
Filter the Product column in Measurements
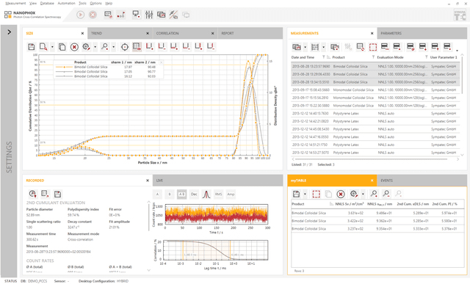[x=373, y=57]
